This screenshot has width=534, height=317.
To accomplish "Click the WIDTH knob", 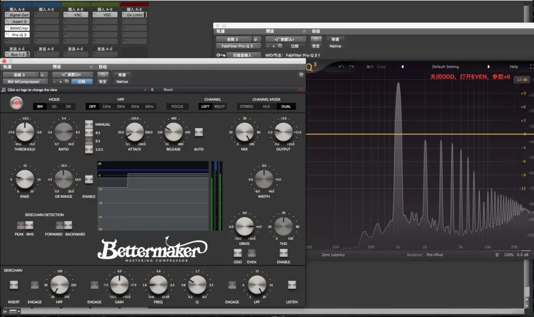I will pyautogui.click(x=264, y=179).
